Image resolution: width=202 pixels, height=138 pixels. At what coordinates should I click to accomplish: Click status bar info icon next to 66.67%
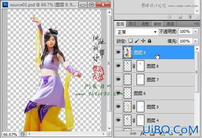23,135
